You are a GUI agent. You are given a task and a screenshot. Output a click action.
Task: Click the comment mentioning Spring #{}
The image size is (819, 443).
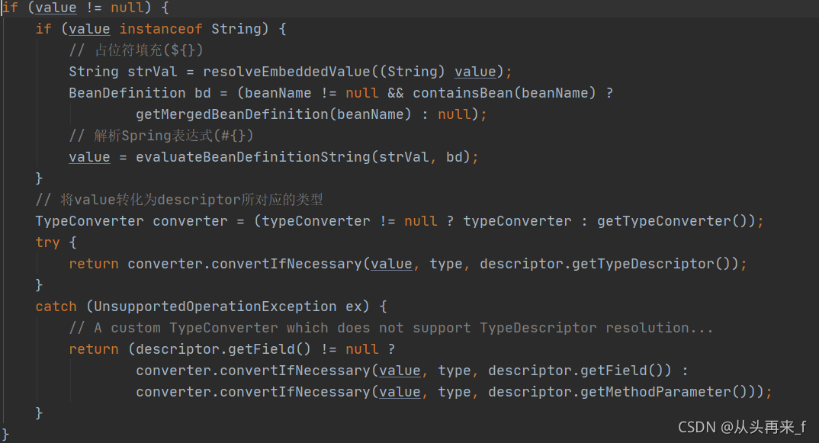click(161, 136)
